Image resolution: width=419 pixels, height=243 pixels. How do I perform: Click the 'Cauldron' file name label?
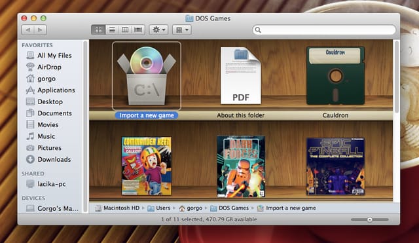coord(335,115)
